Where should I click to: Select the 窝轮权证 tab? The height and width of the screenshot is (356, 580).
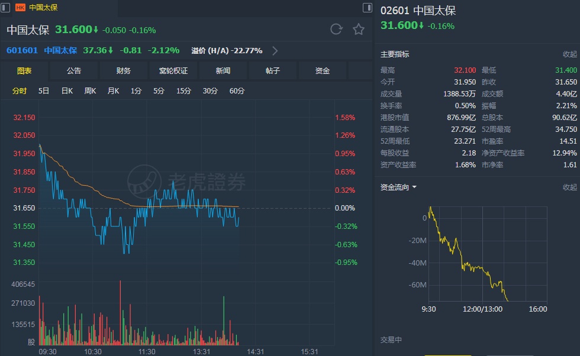pos(173,71)
